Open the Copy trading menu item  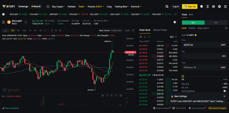[109, 6]
